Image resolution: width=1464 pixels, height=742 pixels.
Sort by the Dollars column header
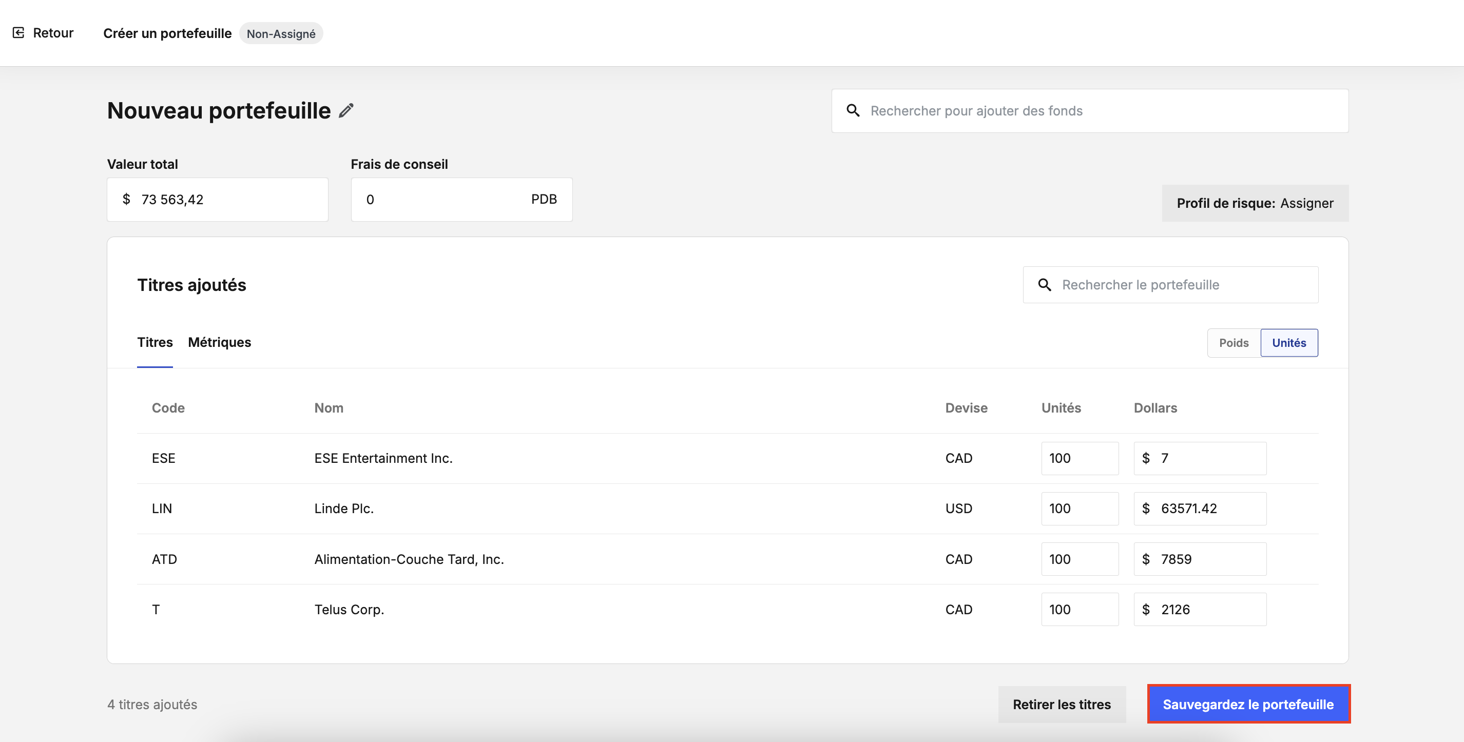(x=1155, y=408)
